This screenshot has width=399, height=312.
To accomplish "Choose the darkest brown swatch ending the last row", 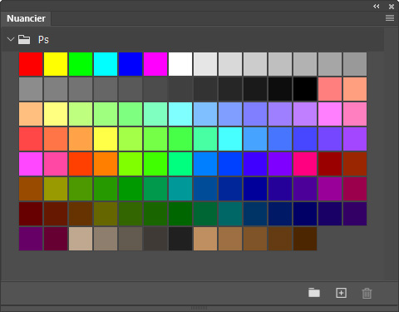I will [x=305, y=239].
